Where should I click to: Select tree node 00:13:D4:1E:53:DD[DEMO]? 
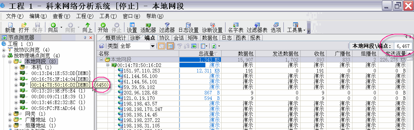pos(61,73)
